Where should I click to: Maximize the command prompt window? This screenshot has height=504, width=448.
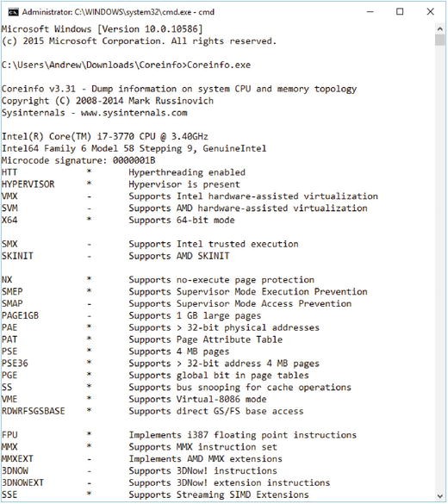coord(400,12)
